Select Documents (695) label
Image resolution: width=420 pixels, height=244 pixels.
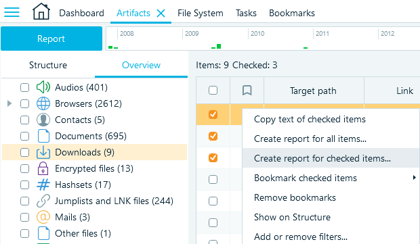pyautogui.click(x=91, y=136)
